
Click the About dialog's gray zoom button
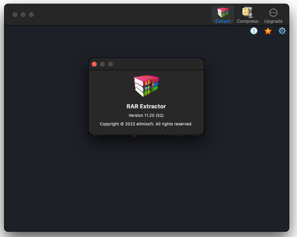pyautogui.click(x=111, y=64)
